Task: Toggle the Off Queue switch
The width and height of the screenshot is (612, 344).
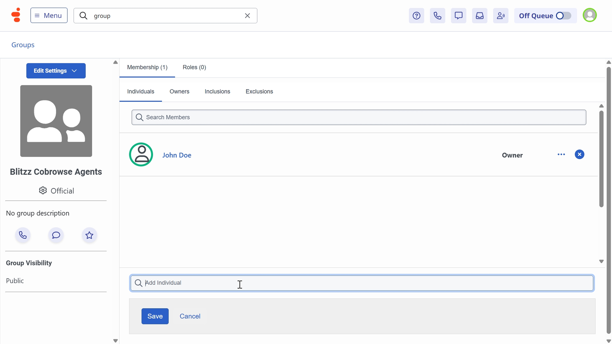Action: 563,16
